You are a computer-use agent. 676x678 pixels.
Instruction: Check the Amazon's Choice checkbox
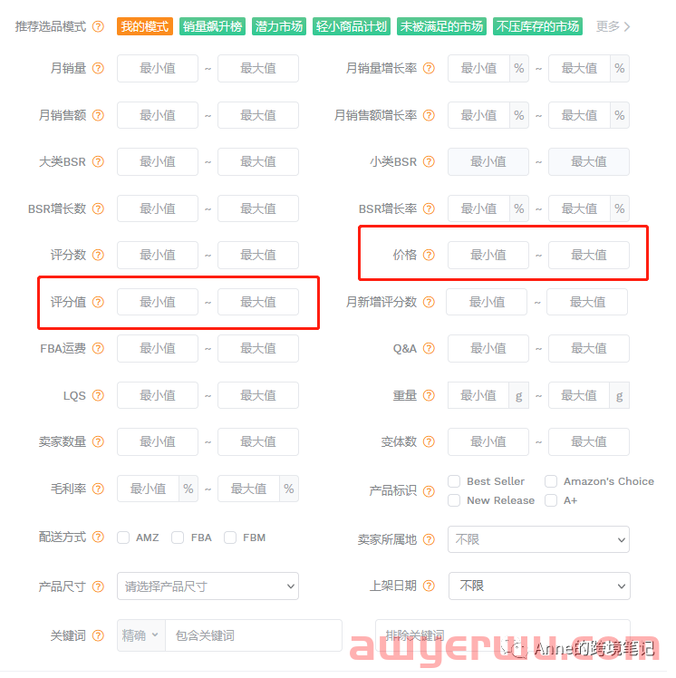pyautogui.click(x=551, y=481)
